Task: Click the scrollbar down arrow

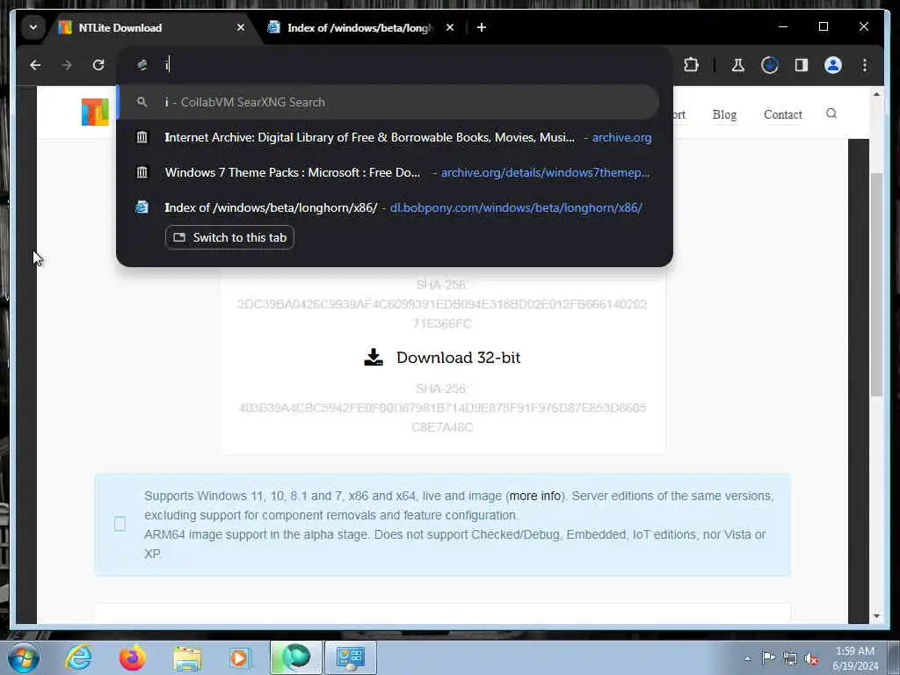Action: 876,616
